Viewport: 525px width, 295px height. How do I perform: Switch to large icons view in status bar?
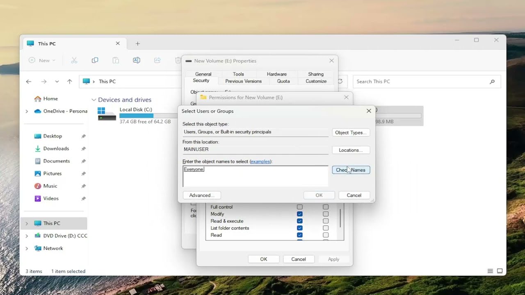click(500, 271)
